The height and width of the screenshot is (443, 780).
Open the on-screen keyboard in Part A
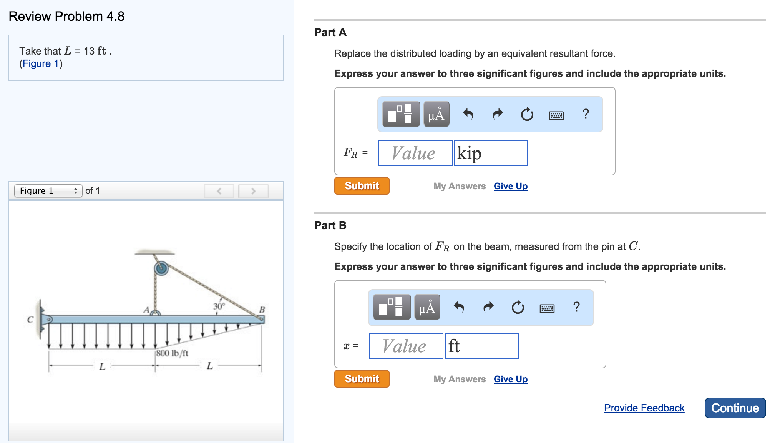pos(556,115)
